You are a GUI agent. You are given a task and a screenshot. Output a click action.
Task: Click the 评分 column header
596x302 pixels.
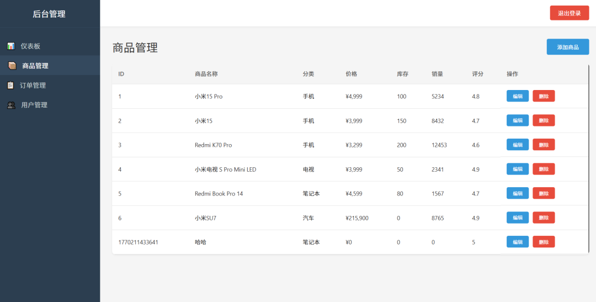(x=478, y=74)
